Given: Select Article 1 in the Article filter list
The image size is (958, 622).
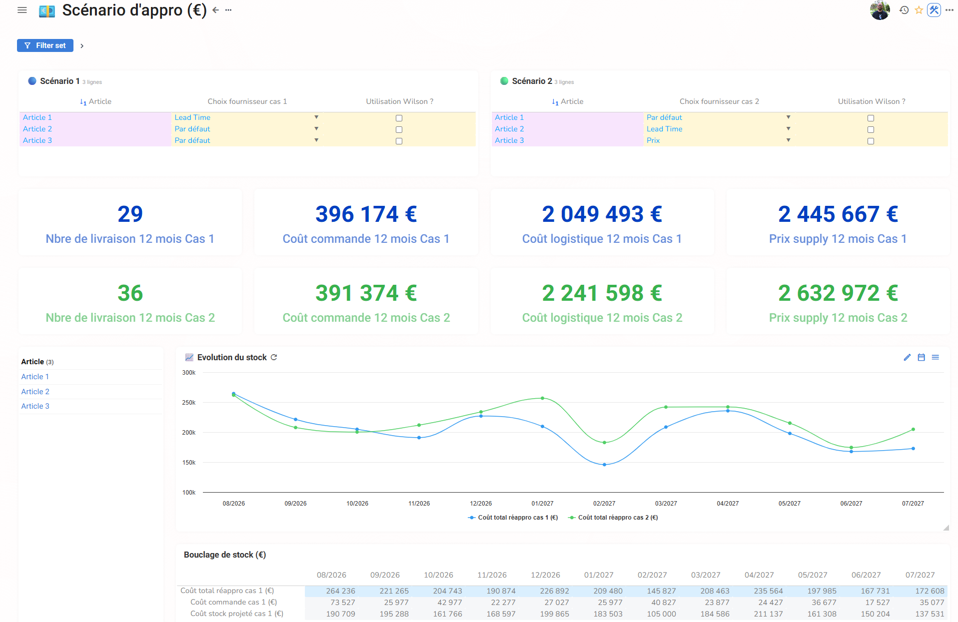Looking at the screenshot, I should point(35,377).
